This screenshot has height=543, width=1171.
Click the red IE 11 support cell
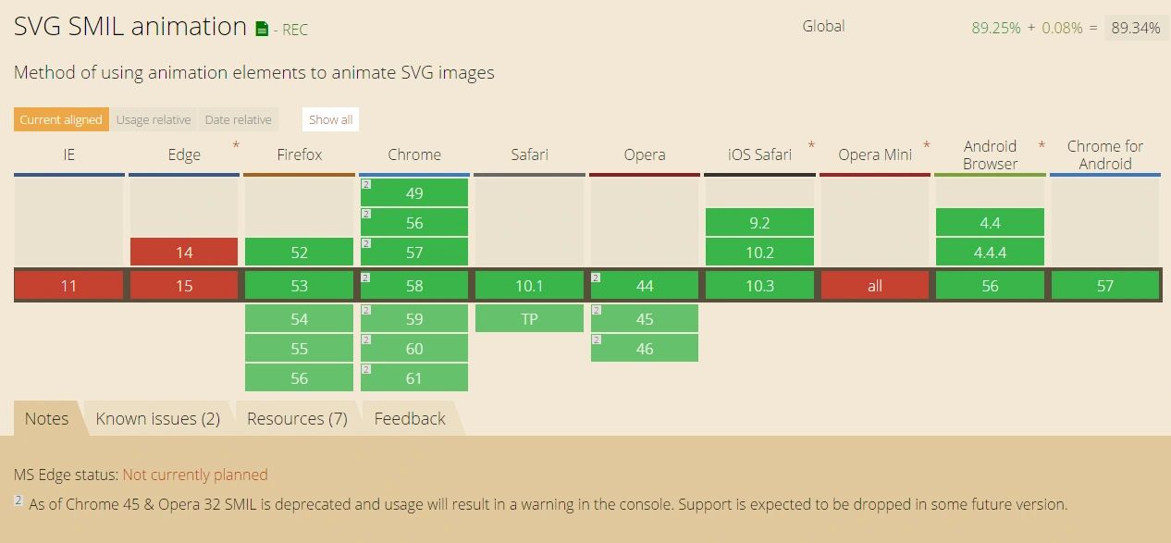coord(68,286)
